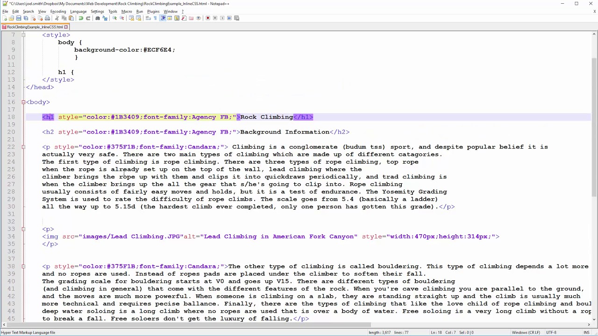This screenshot has height=336, width=598.
Task: Click the Stop Recording macro icon
Action: pos(215,18)
